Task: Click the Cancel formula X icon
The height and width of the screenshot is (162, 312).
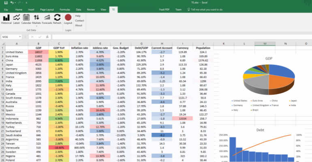Action: point(32,37)
